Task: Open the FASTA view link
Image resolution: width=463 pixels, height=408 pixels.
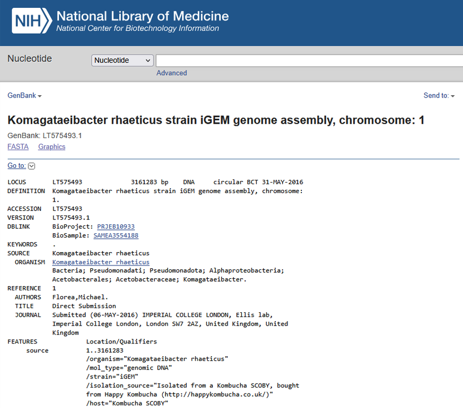Action: [18, 147]
